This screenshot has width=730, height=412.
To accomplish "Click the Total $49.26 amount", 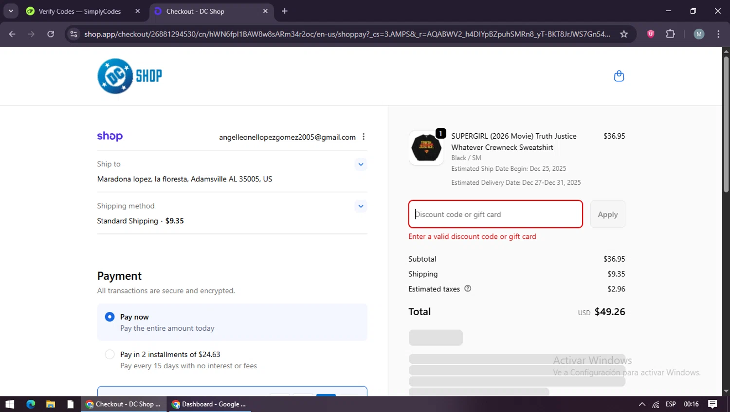I will click(610, 312).
